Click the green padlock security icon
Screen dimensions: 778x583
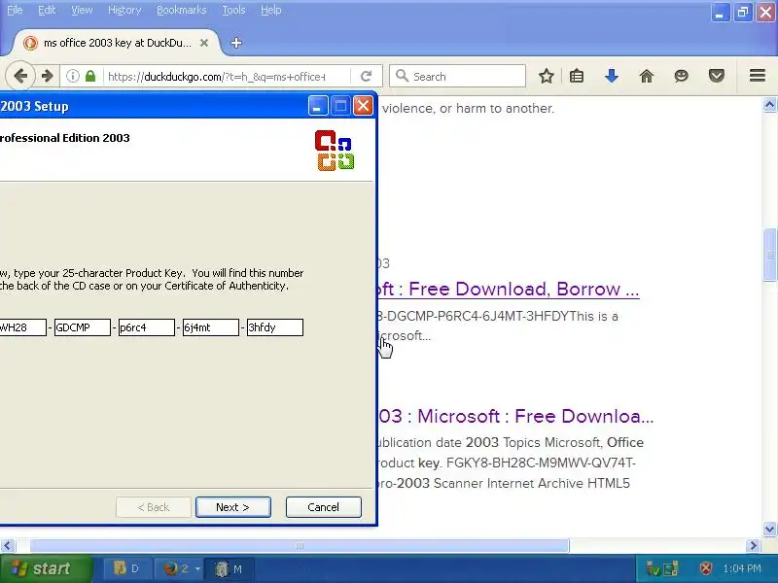(90, 77)
